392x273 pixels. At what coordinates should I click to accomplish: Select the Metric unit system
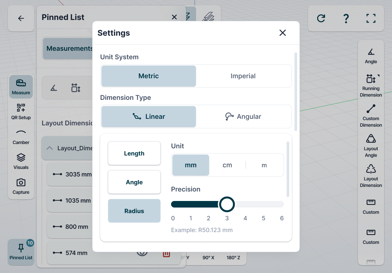point(148,76)
